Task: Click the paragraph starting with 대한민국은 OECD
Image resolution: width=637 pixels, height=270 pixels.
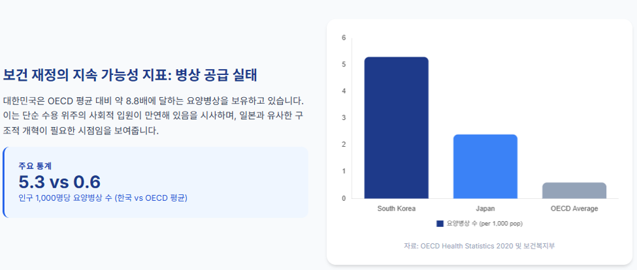Action: coord(153,115)
